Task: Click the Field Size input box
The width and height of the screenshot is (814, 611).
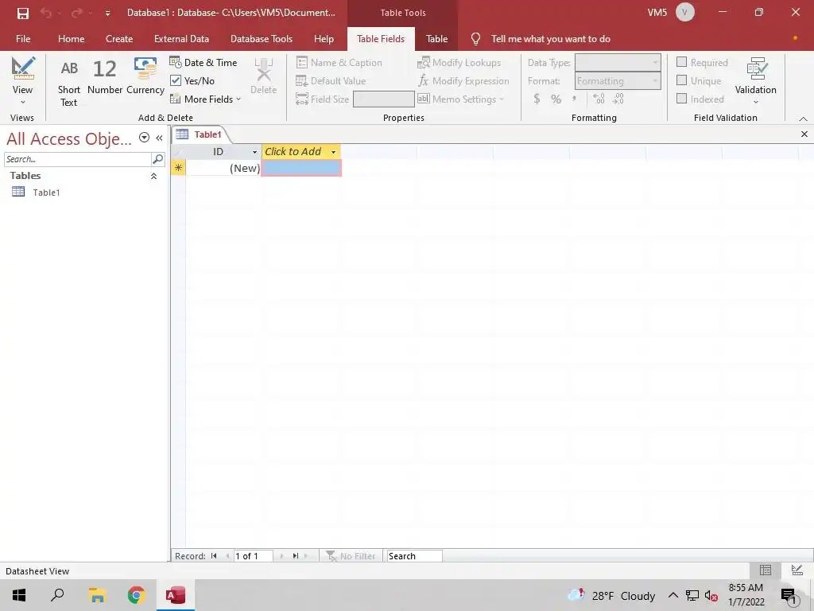Action: (x=384, y=99)
